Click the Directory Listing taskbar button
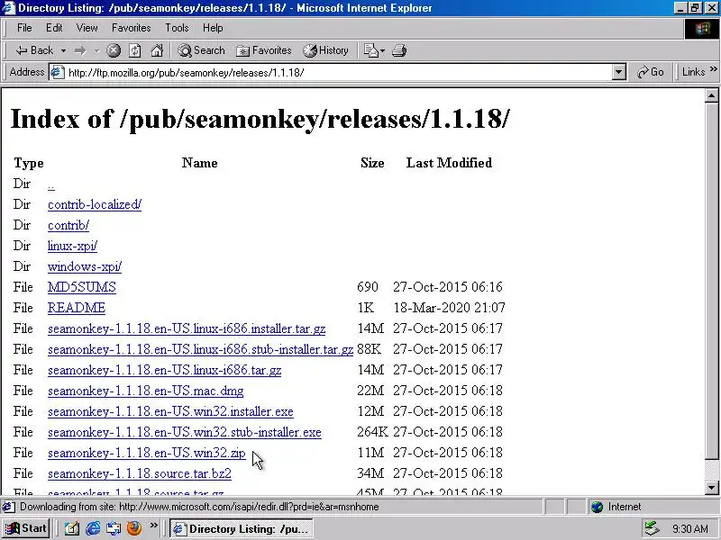 click(x=241, y=528)
